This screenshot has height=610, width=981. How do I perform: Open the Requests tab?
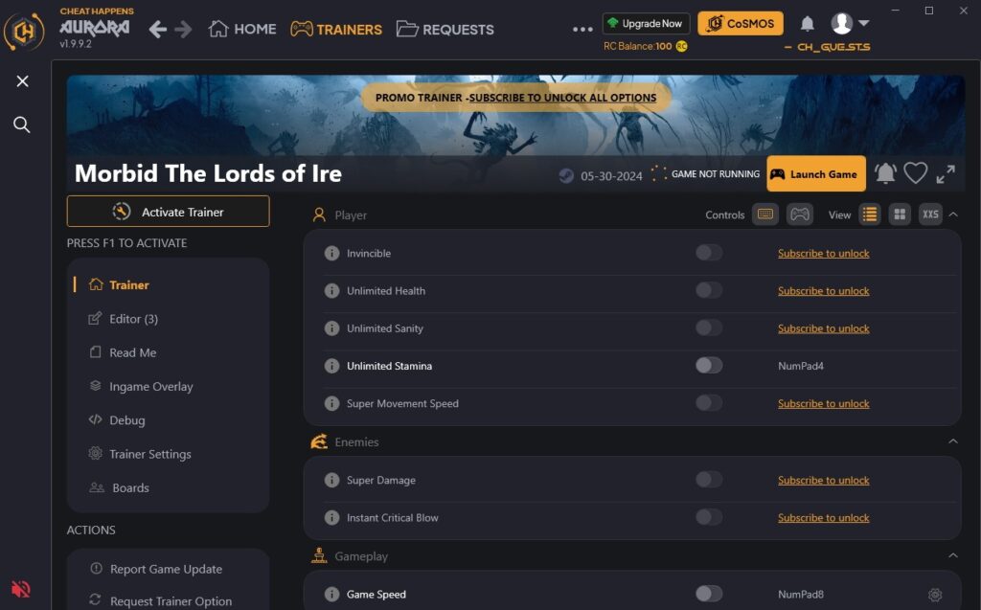(445, 30)
